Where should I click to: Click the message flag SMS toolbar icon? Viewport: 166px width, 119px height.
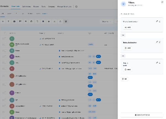coord(20,22)
